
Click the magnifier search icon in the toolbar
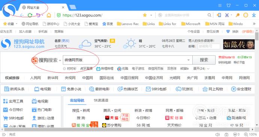(x=209, y=15)
